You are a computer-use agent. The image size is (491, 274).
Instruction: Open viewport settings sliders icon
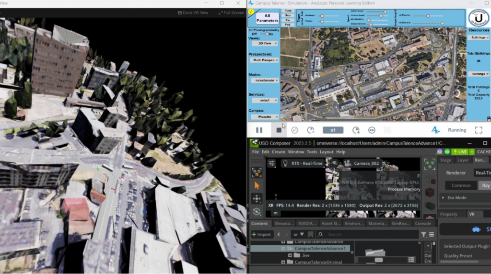pyautogui.click(x=272, y=163)
